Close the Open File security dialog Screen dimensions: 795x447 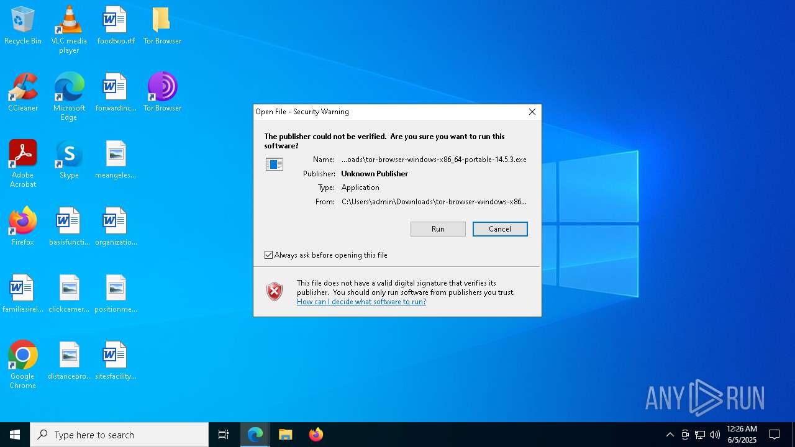pos(532,112)
